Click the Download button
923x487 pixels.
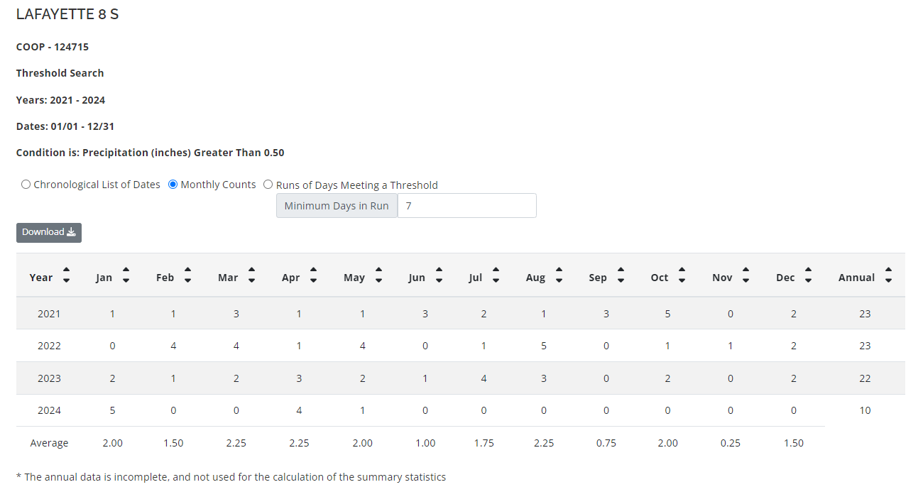pos(49,232)
